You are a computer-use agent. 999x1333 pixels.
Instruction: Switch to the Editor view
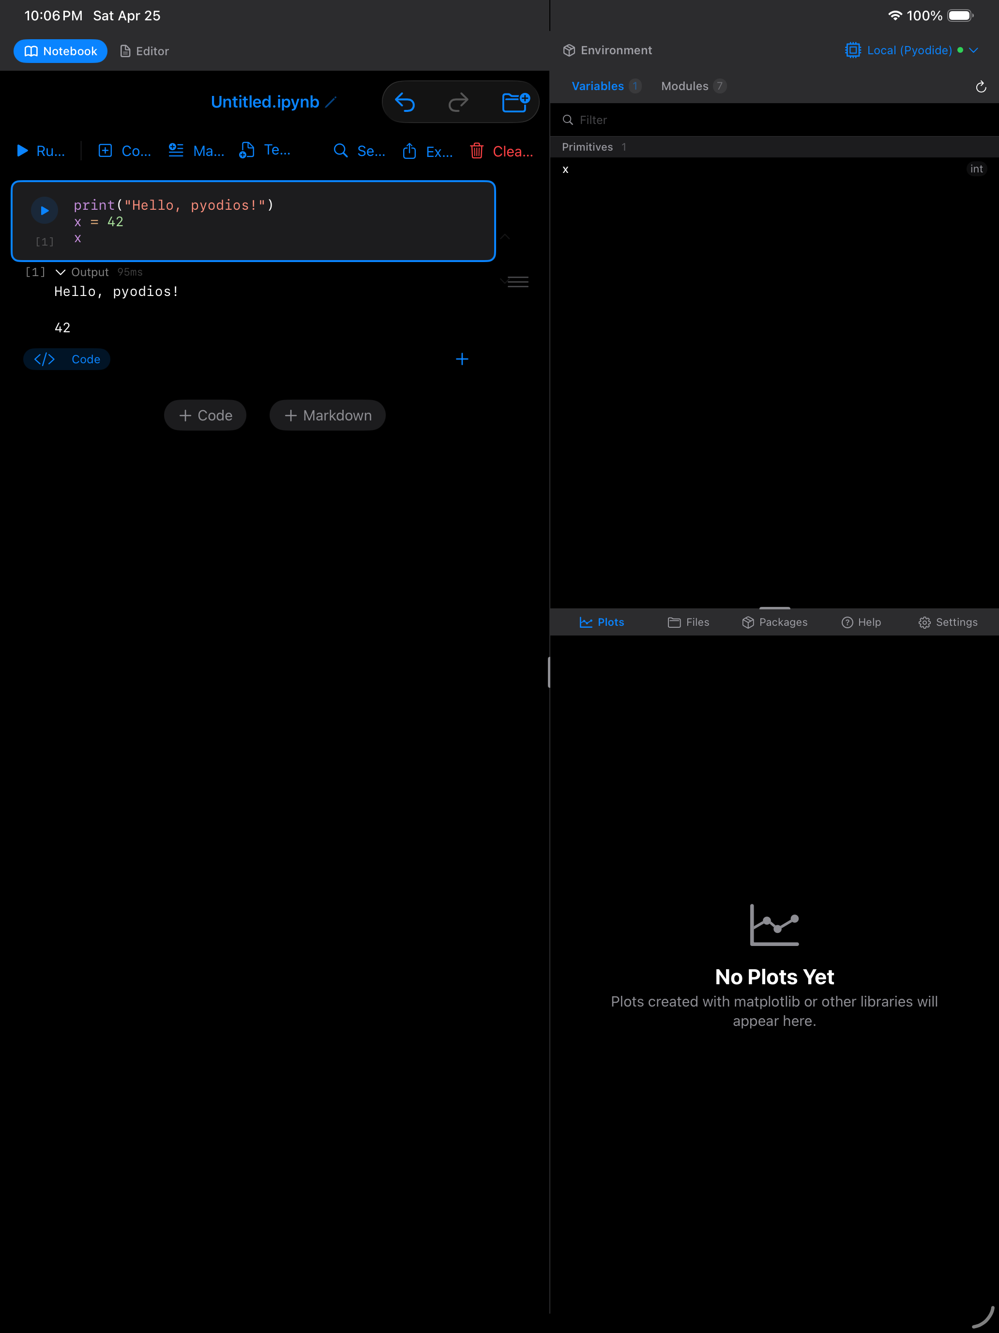(145, 51)
